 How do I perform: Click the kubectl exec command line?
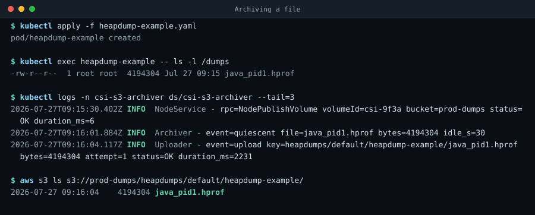tap(119, 62)
